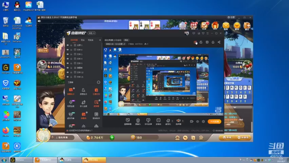Click the robot auto-play icon in the game bottom bar
This screenshot has height=163, width=289.
coord(177,138)
